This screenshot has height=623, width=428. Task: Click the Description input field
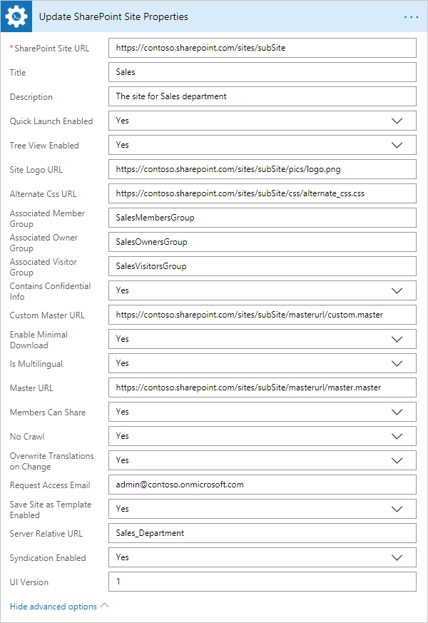tap(263, 96)
